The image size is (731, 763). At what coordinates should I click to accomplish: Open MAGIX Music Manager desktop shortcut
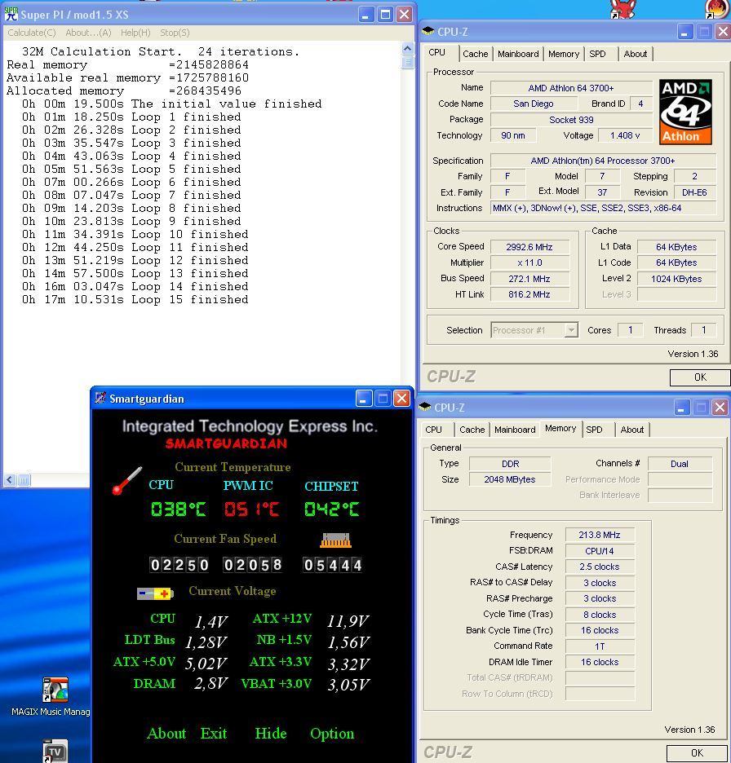point(55,690)
